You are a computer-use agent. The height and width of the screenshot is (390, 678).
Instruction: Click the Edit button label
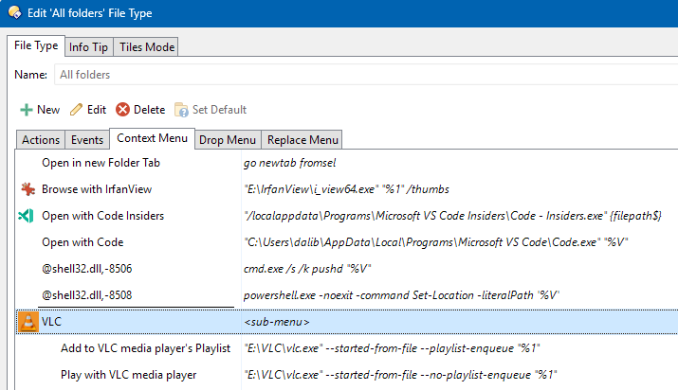pyautogui.click(x=97, y=110)
